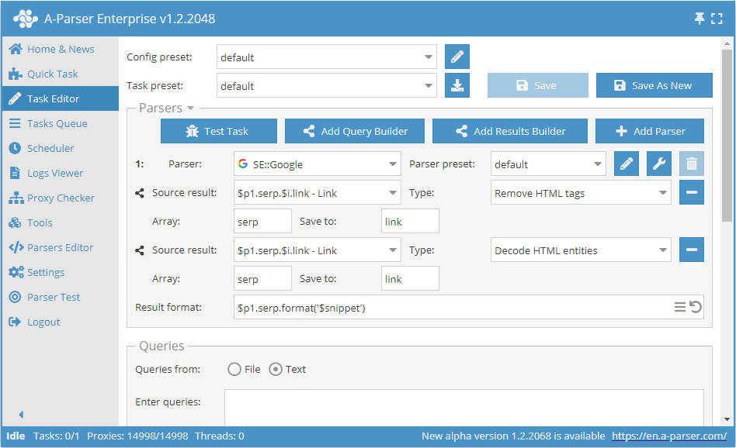
Task: Edit the config preset with the pencil icon
Action: (x=457, y=57)
